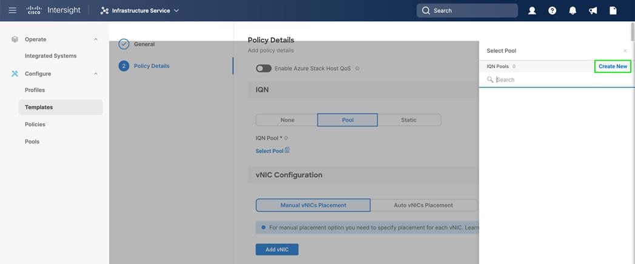Open the requests document icon

click(x=613, y=10)
